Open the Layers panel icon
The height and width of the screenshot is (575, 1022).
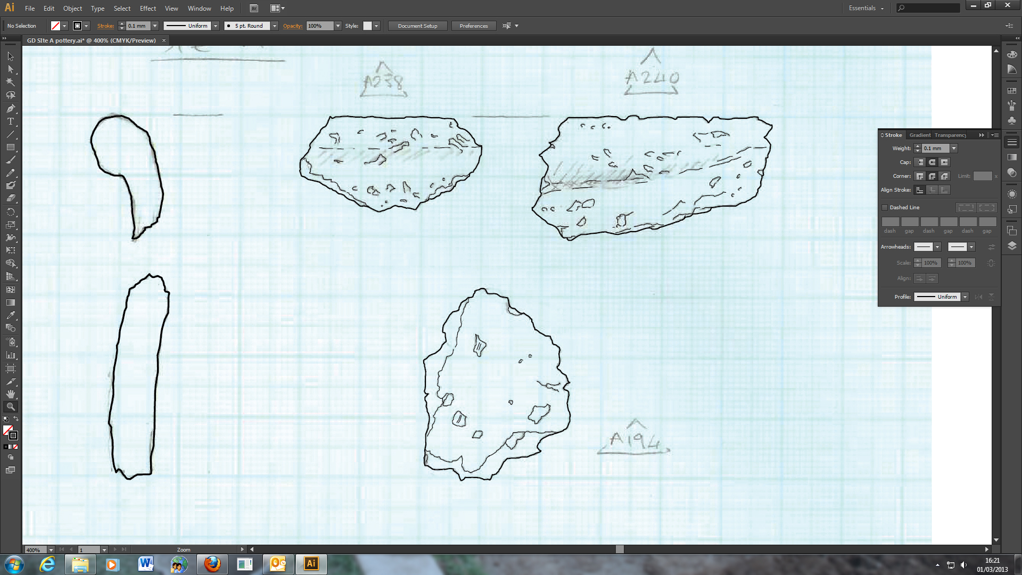(1012, 246)
